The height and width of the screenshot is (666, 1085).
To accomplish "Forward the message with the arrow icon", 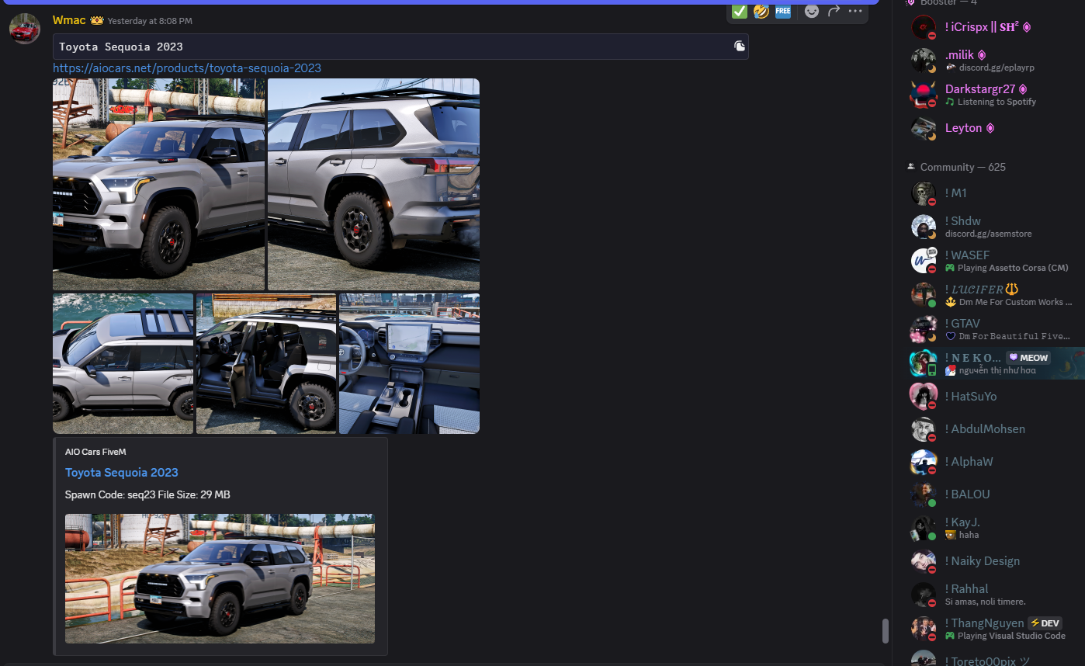I will pos(834,11).
